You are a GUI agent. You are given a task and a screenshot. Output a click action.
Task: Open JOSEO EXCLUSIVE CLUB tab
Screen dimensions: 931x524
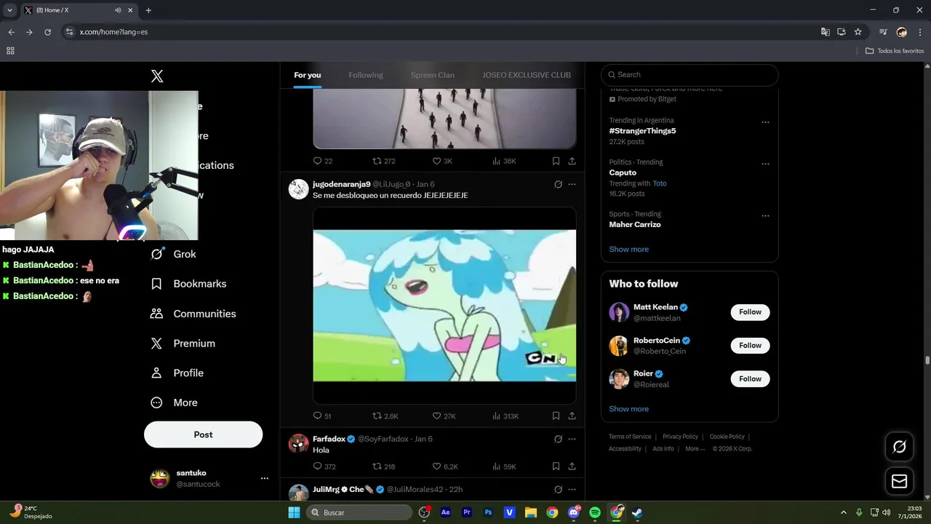click(x=527, y=75)
